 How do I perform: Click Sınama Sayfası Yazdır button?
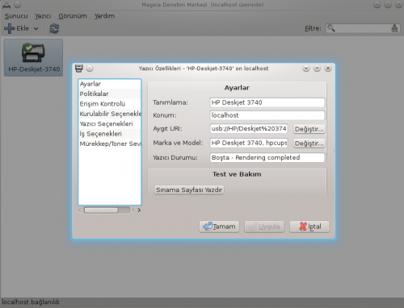coord(189,189)
